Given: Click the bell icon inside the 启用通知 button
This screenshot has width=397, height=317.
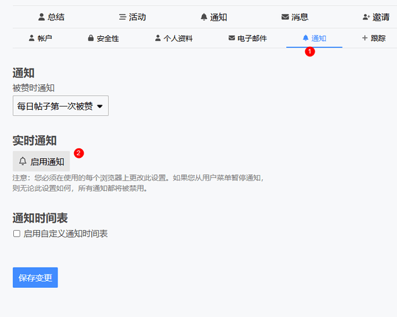Looking at the screenshot, I should tap(23, 161).
